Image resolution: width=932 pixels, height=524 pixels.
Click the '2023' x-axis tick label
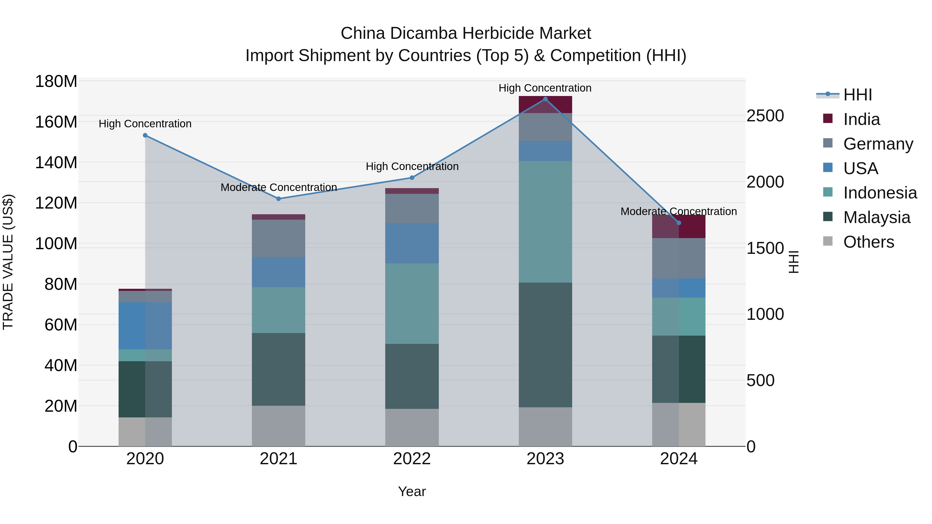tap(545, 459)
